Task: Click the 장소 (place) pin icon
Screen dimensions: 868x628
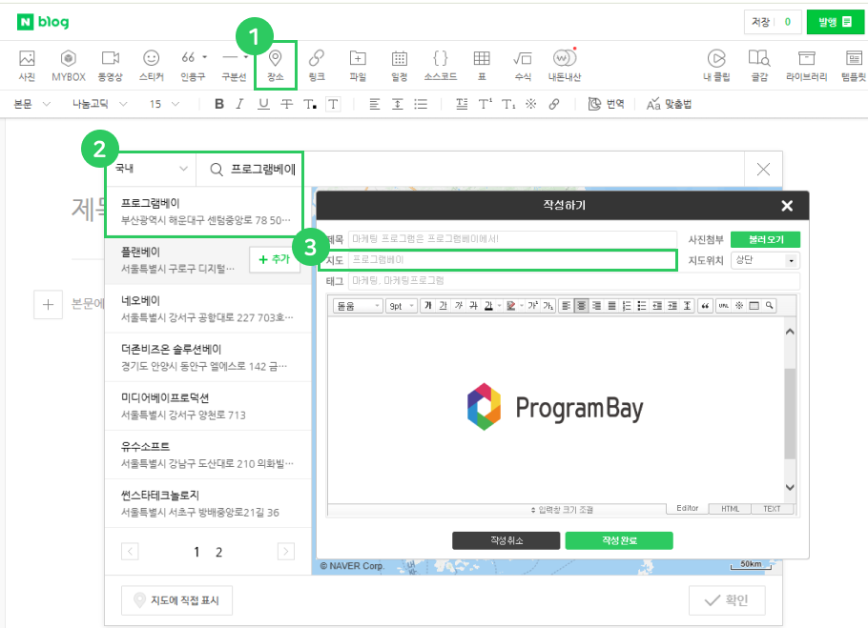Action: [x=276, y=59]
